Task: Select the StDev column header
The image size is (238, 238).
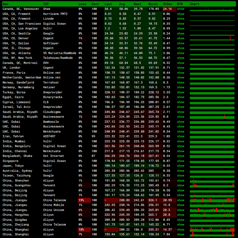Action: 168,4
